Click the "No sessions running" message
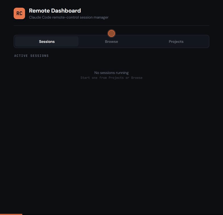The width and height of the screenshot is (223, 215). click(111, 73)
